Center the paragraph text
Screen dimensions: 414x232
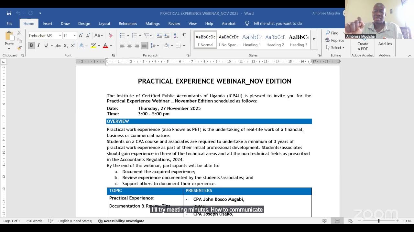tap(129, 45)
